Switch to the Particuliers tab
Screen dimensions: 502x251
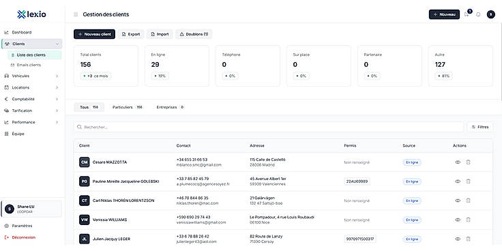pos(127,107)
